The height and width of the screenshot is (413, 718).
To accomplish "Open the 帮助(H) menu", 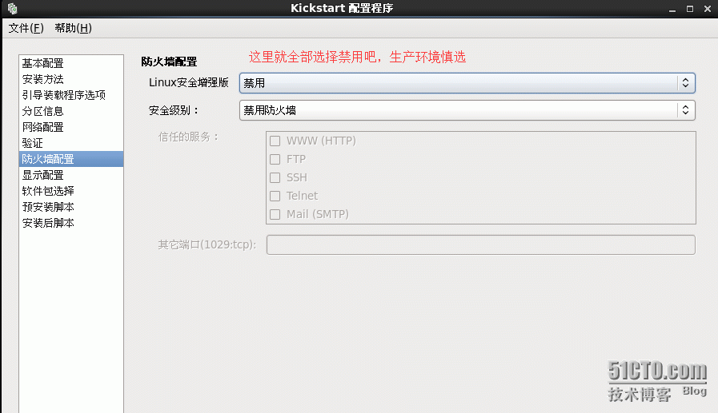I will 74,28.
